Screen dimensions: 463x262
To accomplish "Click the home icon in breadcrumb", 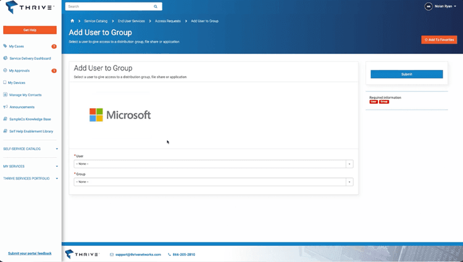I will [72, 21].
